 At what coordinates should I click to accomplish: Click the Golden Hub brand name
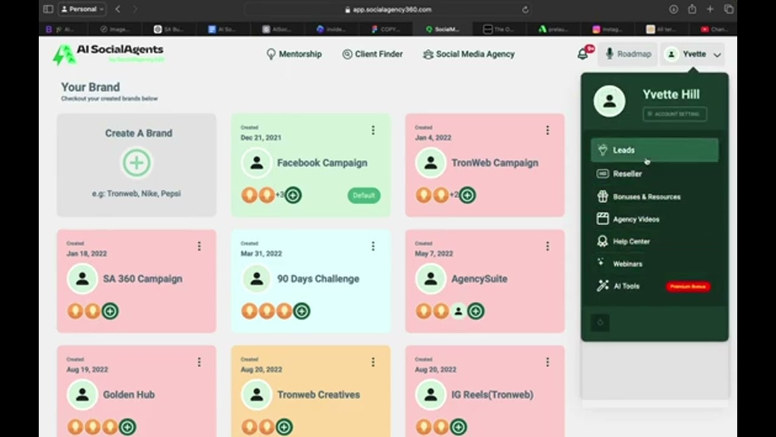pyautogui.click(x=129, y=395)
